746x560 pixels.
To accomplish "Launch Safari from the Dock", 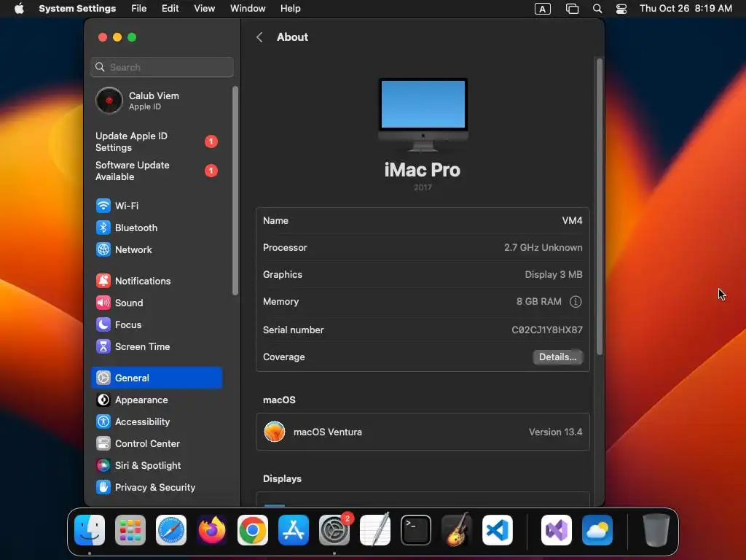I will click(x=171, y=530).
